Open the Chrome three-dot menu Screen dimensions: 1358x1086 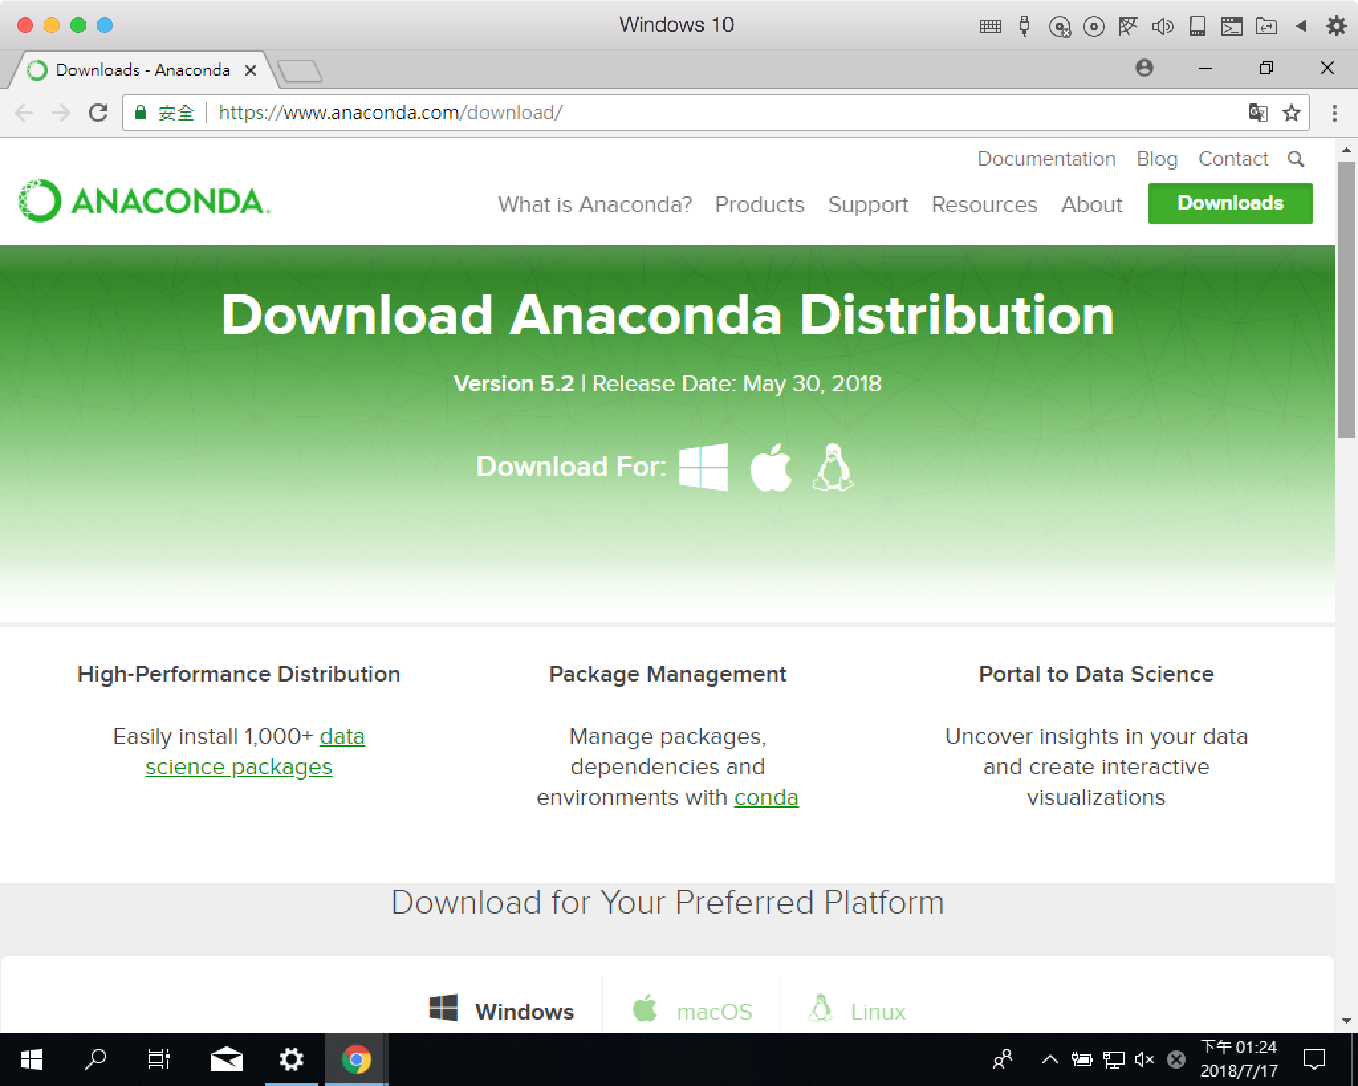[x=1335, y=113]
